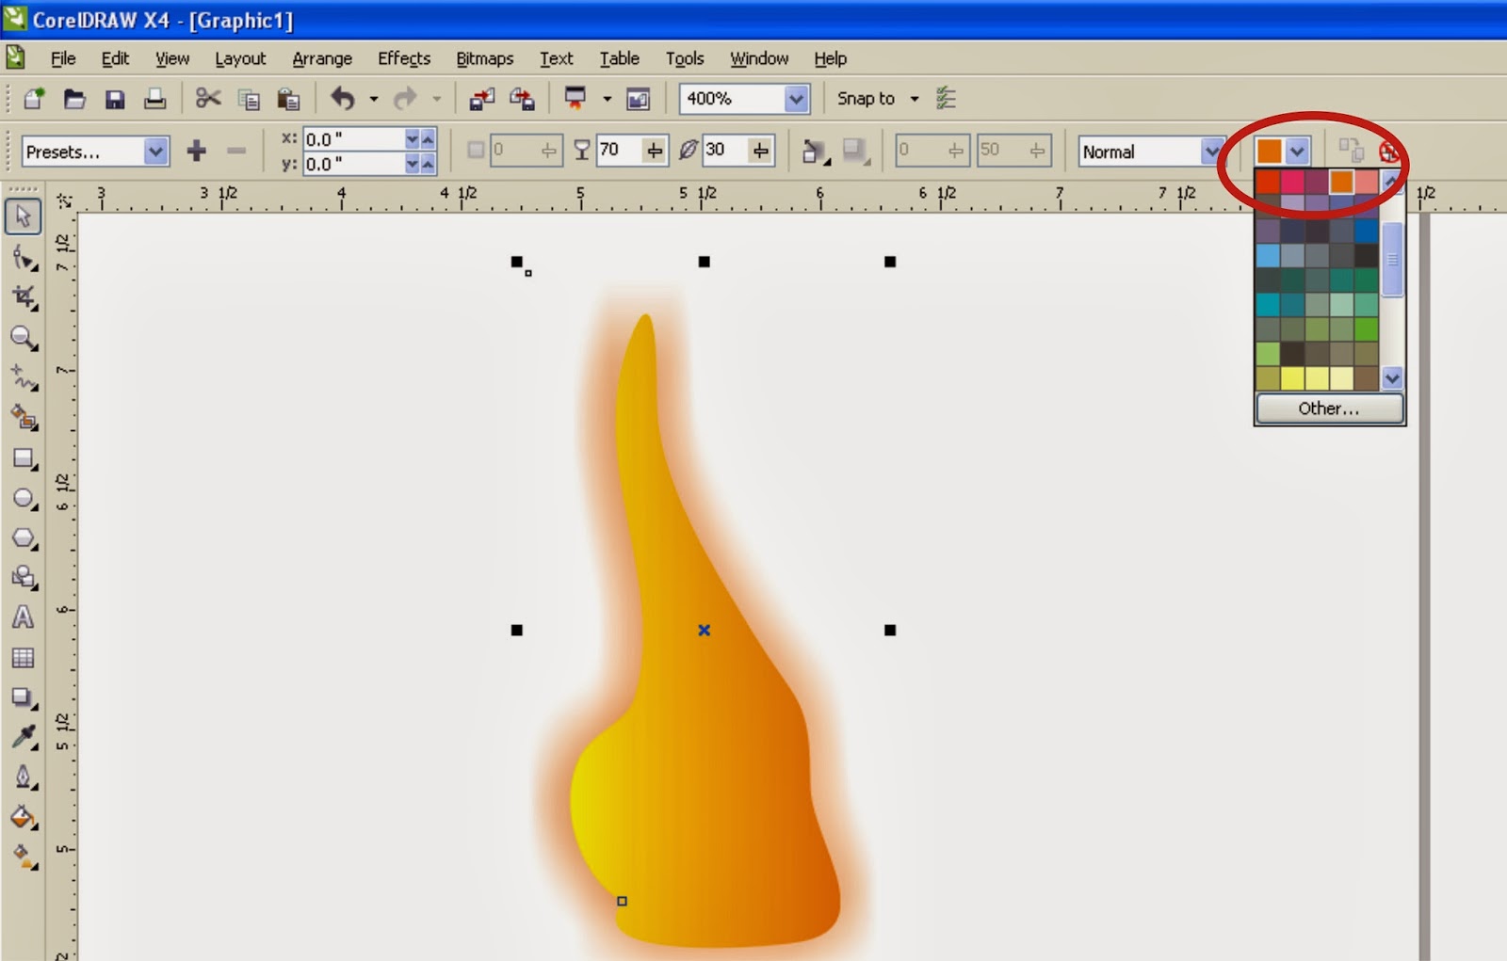Screen dimensions: 1507x961
Task: Open the Table tool
Action: tap(24, 659)
